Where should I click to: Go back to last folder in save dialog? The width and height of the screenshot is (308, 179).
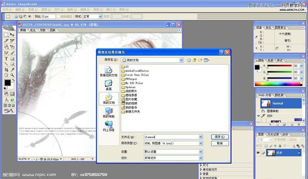tap(189, 60)
